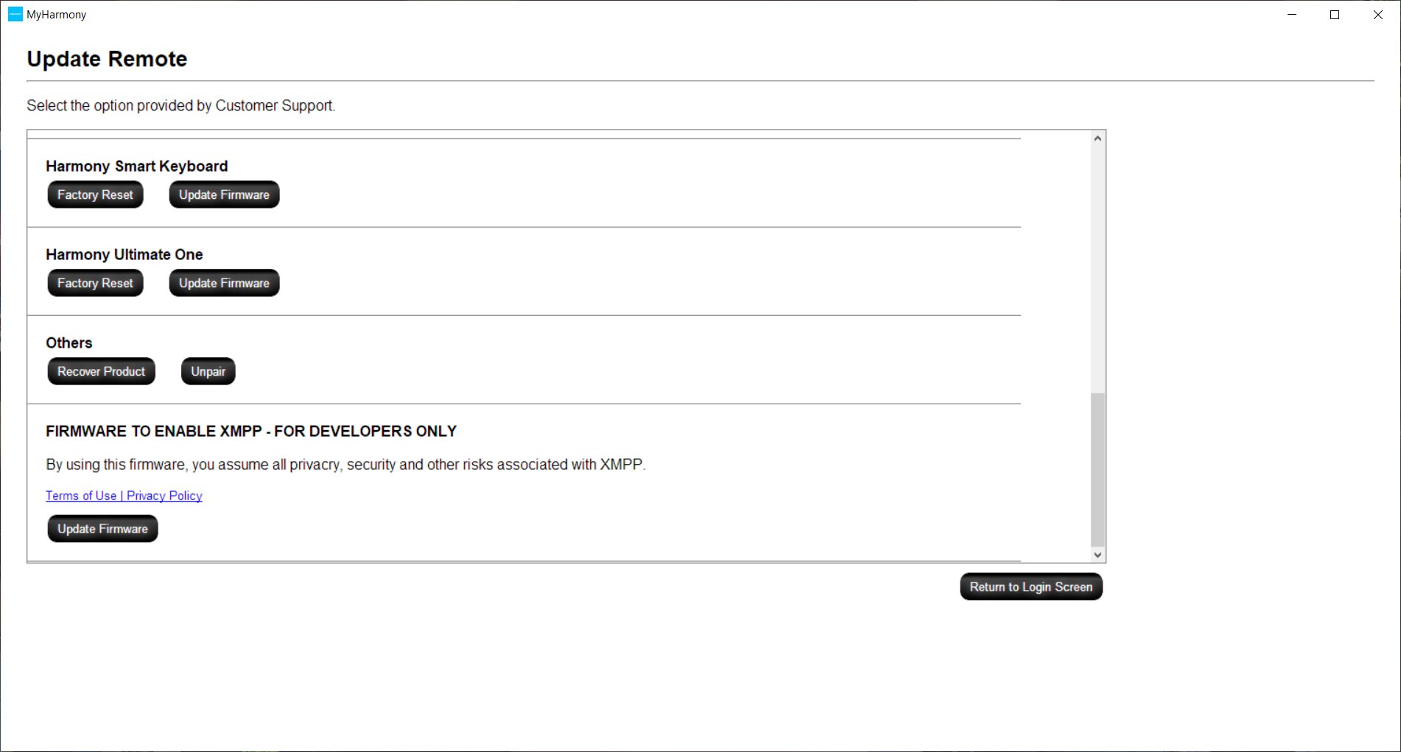Click the FIRMWARE TO ENABLE XMPP heading
This screenshot has width=1401, height=752.
(251, 432)
